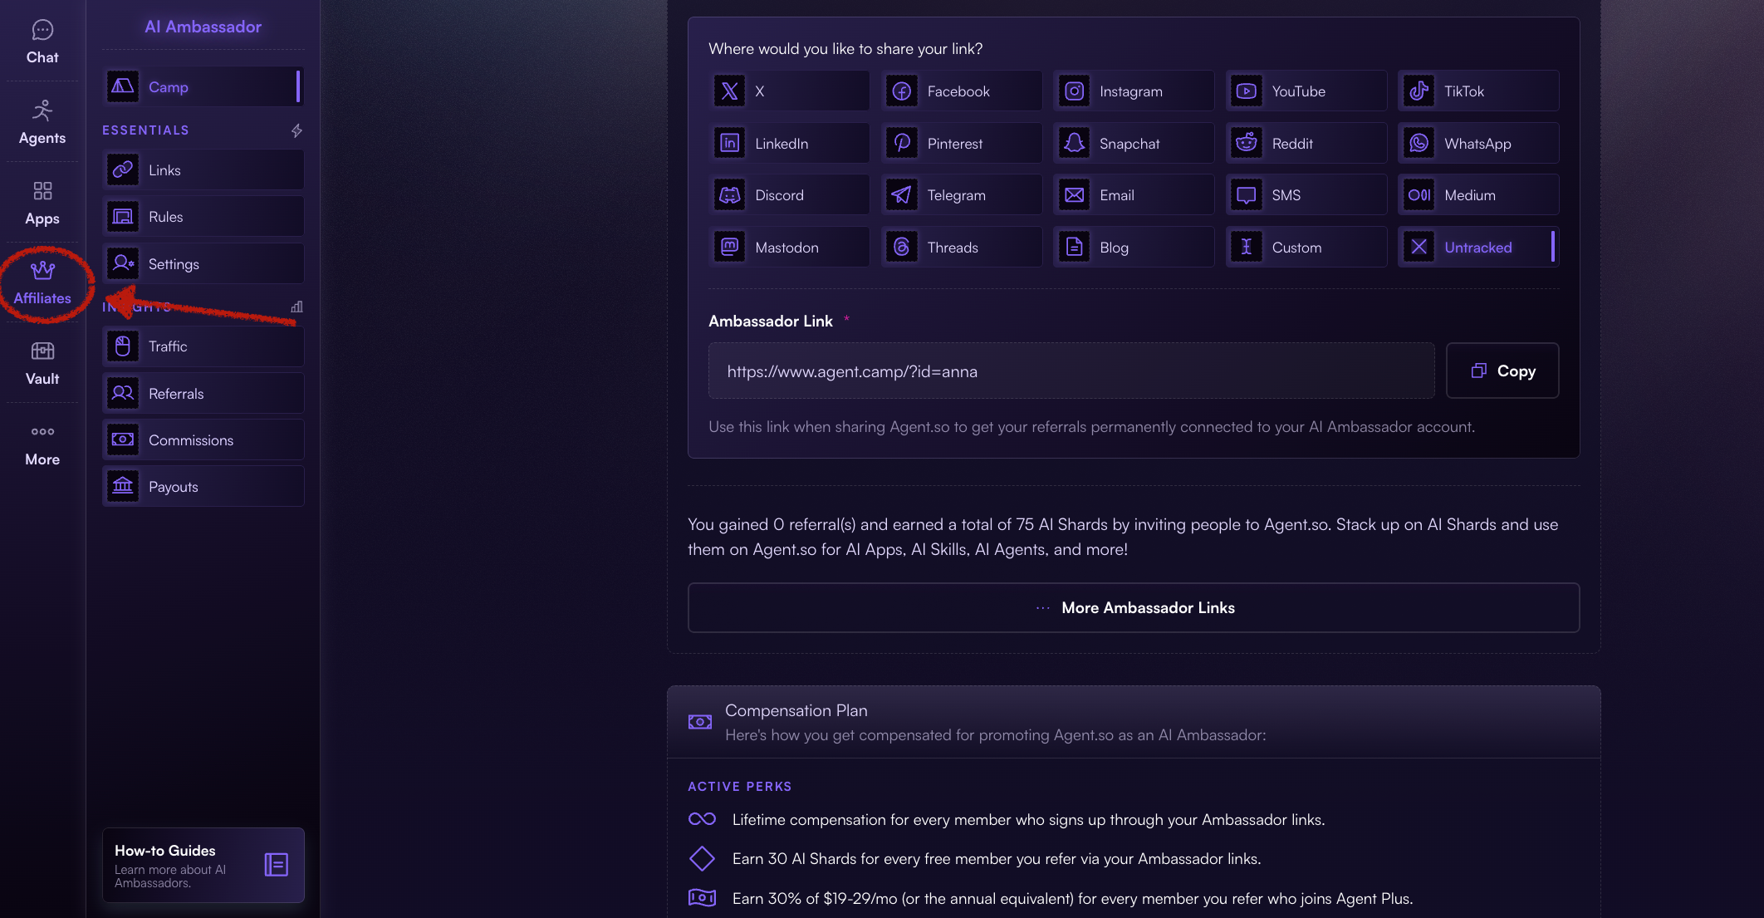The height and width of the screenshot is (918, 1764).
Task: Open the Apps grid
Action: pyautogui.click(x=42, y=204)
